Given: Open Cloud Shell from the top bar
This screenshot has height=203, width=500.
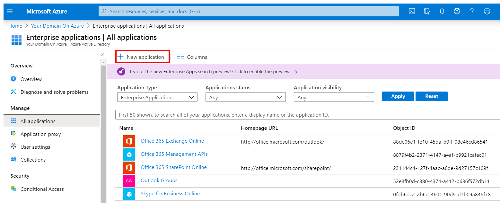Looking at the screenshot, I should click(412, 11).
